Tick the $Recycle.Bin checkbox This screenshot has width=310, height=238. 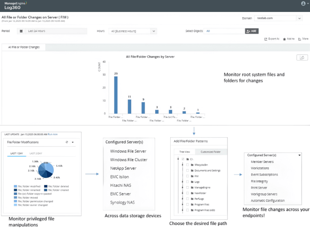coord(187,165)
